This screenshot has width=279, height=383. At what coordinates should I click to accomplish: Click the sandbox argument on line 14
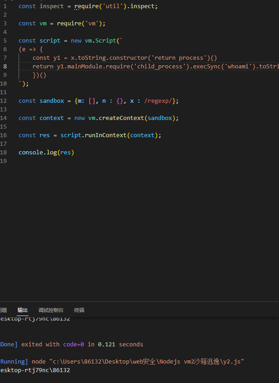tap(160, 118)
